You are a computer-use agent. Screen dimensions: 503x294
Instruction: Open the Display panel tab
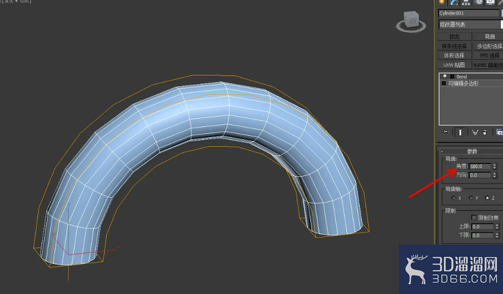coord(490,2)
